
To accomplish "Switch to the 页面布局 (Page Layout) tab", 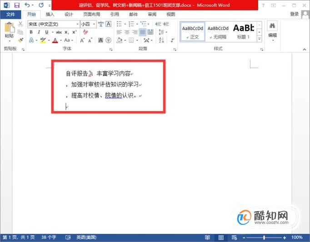I will pos(91,14).
